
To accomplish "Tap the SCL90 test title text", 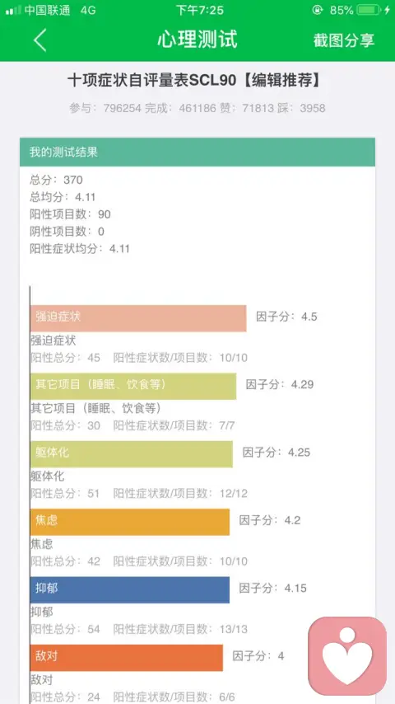I will coord(195,81).
